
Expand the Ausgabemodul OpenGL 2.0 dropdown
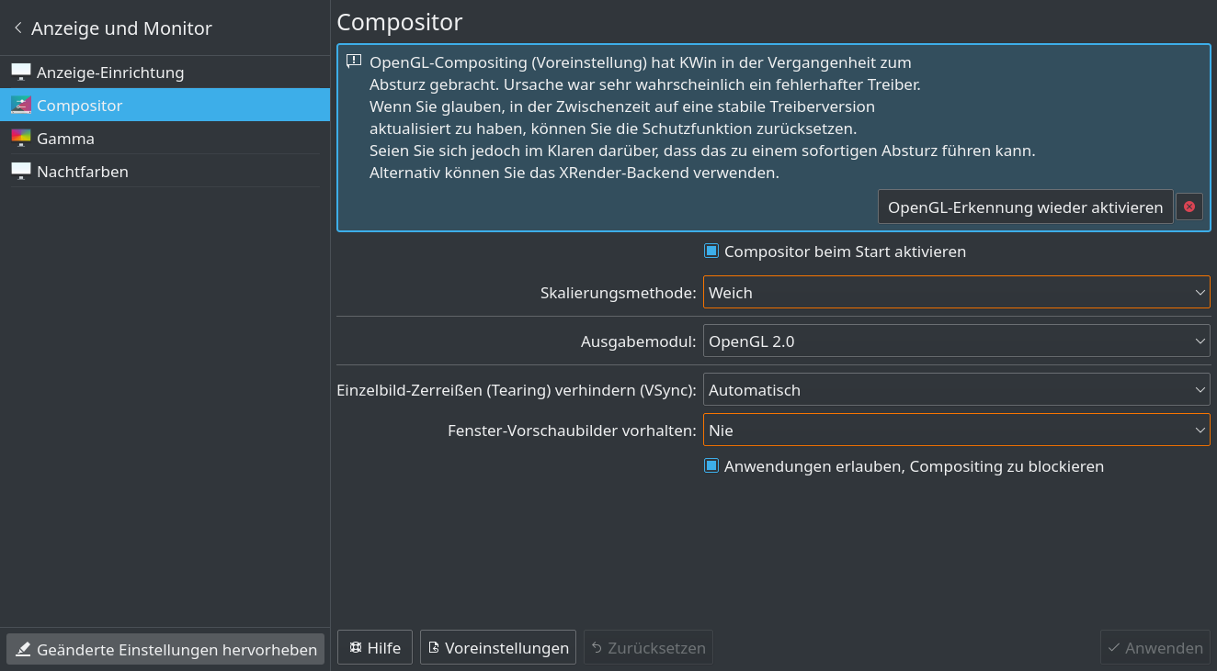click(956, 341)
